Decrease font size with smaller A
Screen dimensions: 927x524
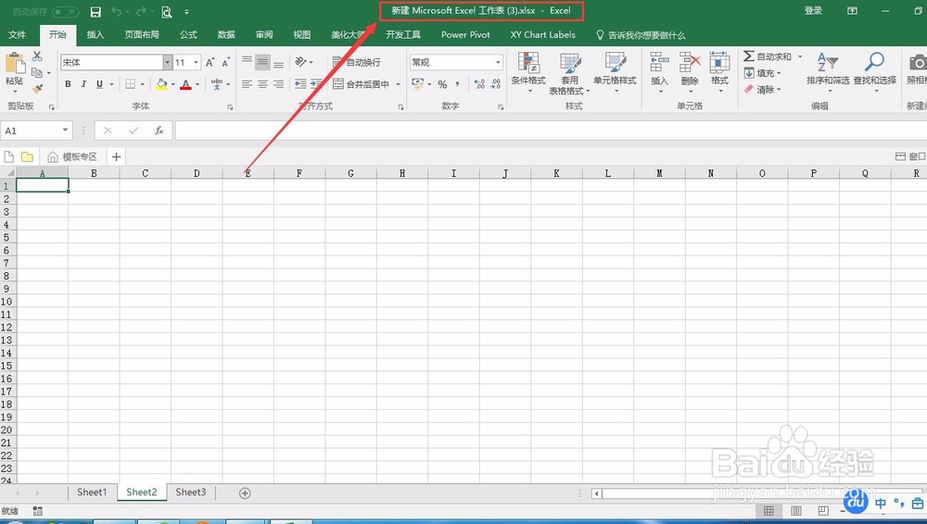pos(226,62)
